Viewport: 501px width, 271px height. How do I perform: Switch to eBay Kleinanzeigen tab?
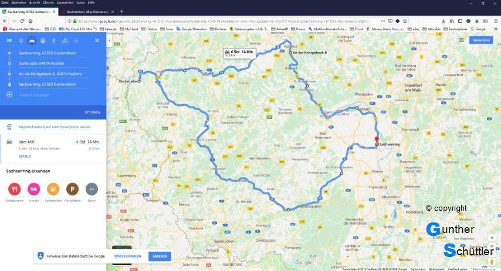(88, 12)
